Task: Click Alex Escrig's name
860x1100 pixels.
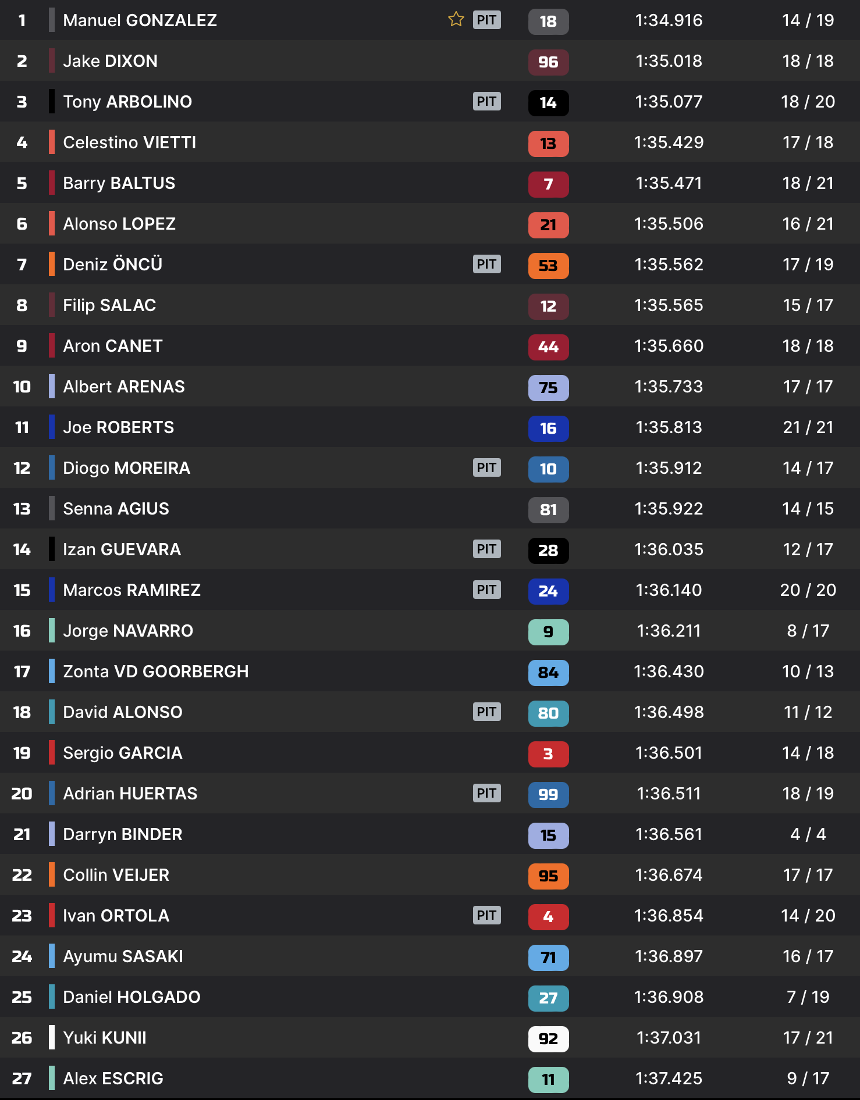Action: (113, 1078)
